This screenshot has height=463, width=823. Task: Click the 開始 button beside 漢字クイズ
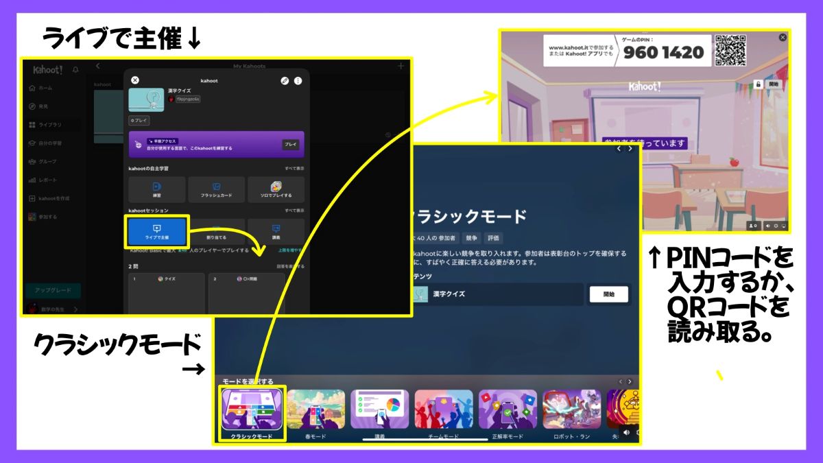tap(608, 294)
